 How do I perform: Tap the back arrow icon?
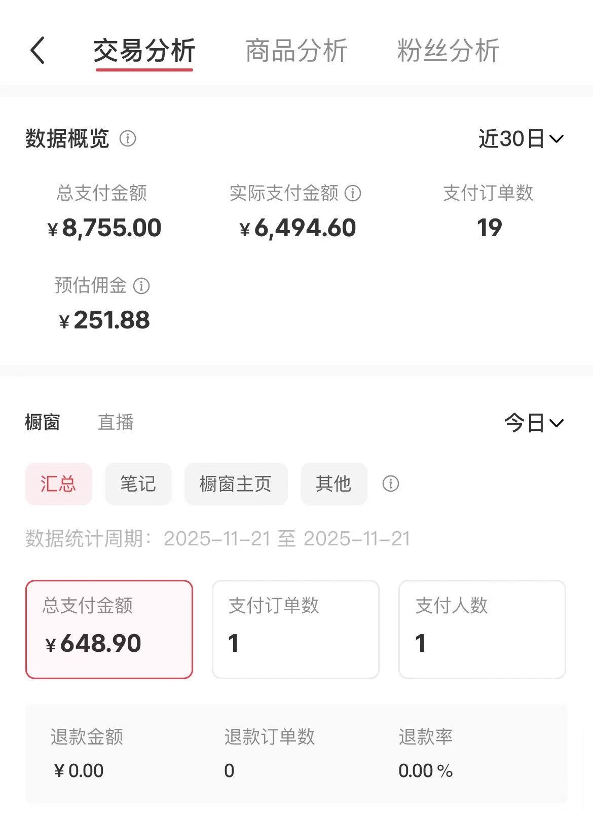tap(38, 51)
